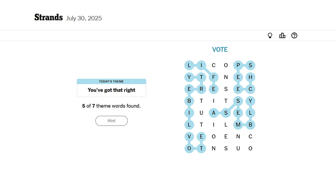Select the letter I in the fifth row
The image size is (336, 189).
point(189,113)
